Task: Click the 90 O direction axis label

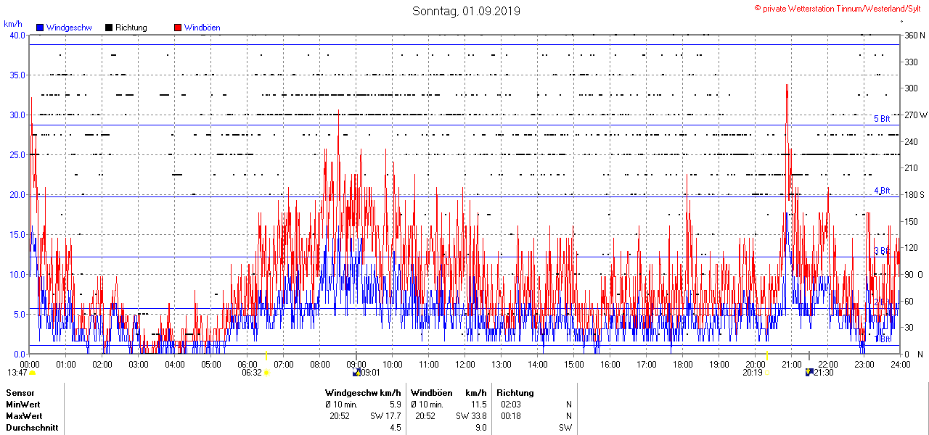Action: coord(912,275)
